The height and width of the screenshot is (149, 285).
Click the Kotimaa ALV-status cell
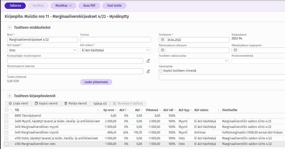point(200,132)
